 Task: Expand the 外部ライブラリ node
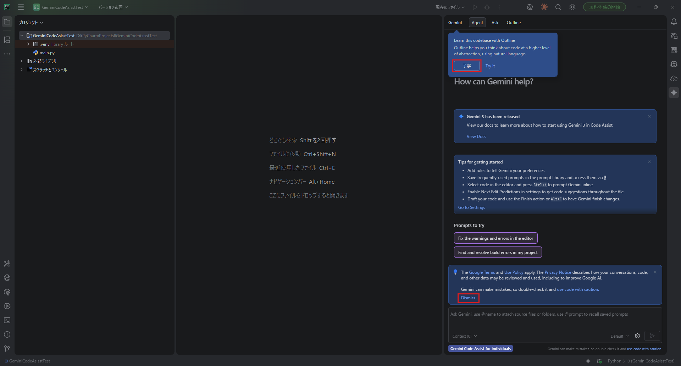[22, 61]
